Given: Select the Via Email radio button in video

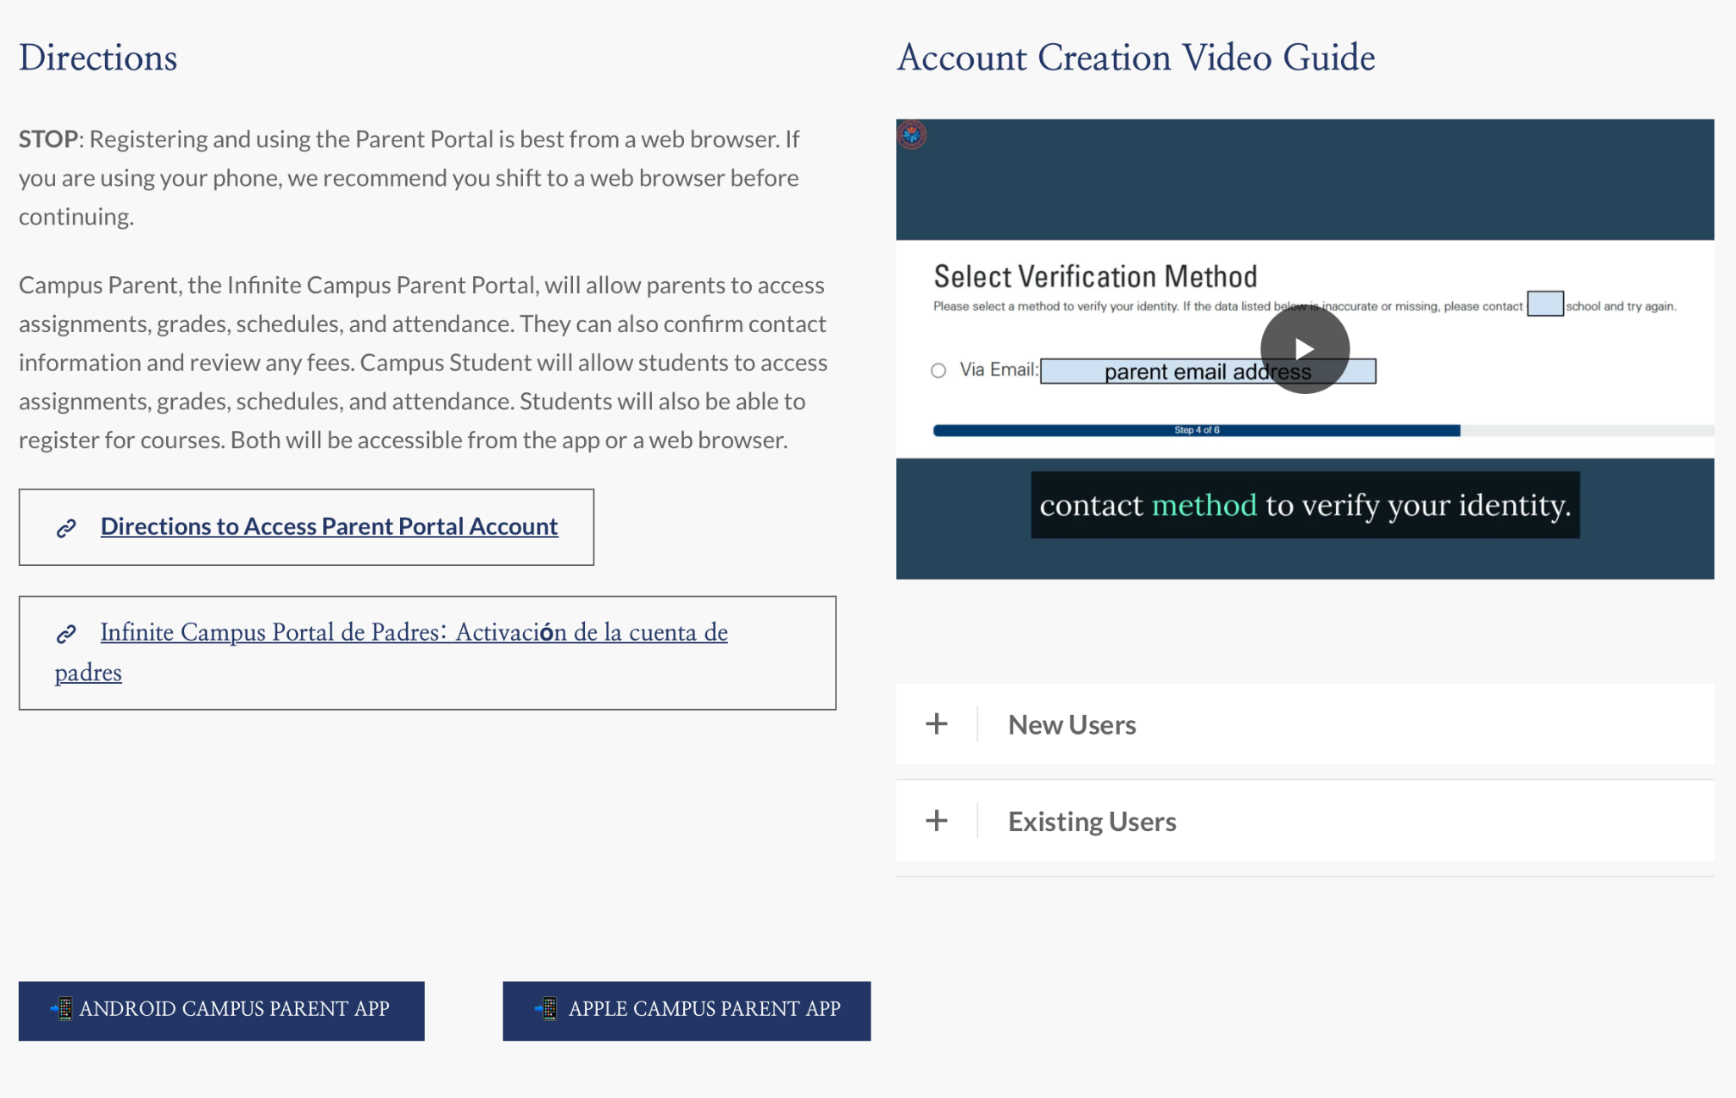Looking at the screenshot, I should click(938, 370).
